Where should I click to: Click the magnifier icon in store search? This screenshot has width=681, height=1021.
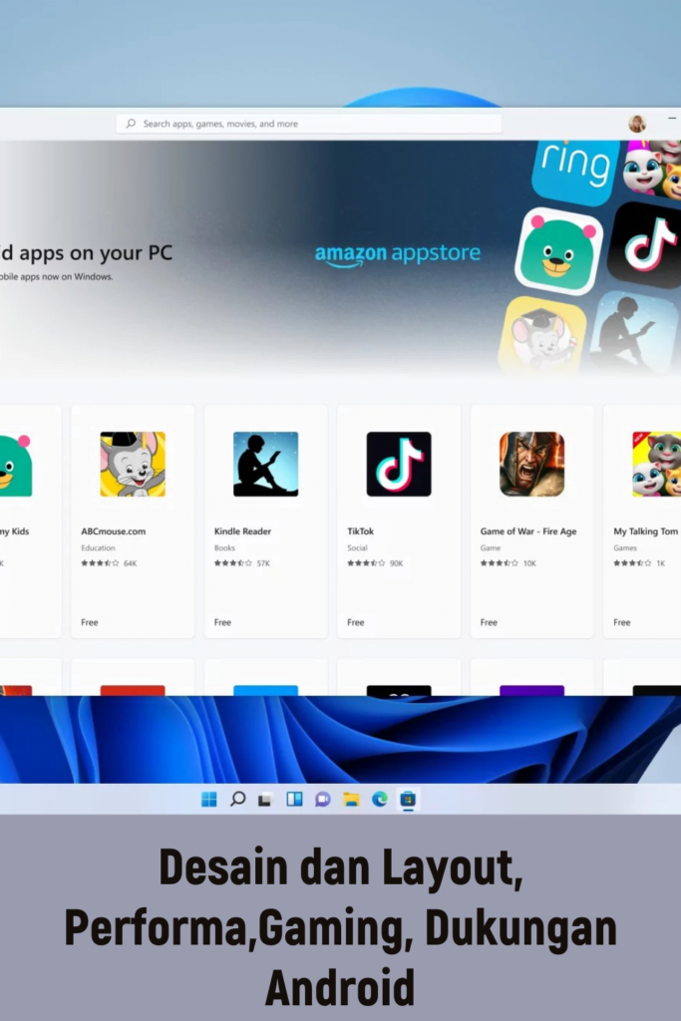pyautogui.click(x=131, y=123)
